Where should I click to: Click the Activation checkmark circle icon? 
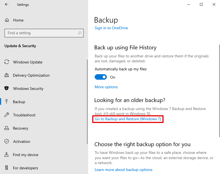[x=7, y=141]
